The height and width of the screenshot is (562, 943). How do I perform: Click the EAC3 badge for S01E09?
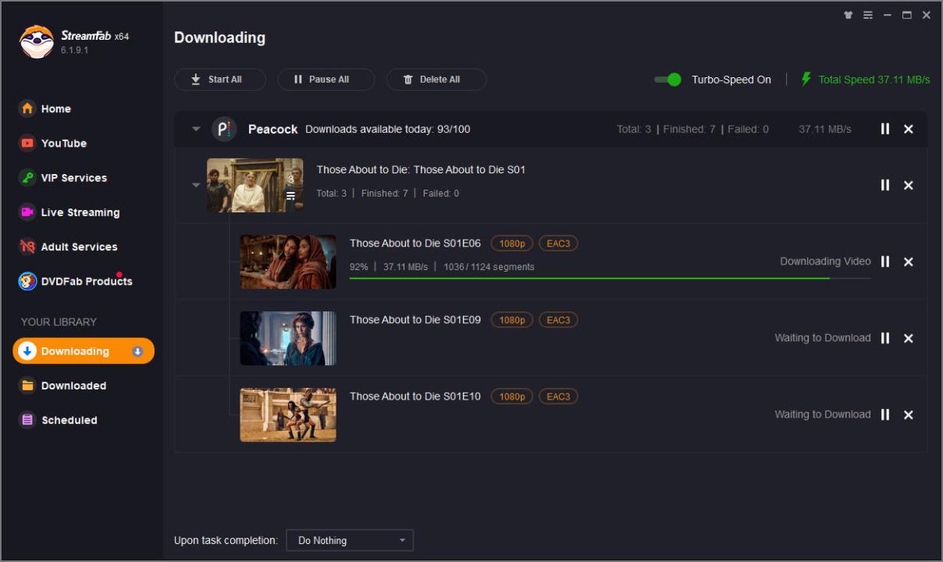(x=558, y=320)
